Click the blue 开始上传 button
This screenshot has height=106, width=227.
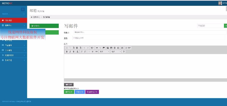pyautogui.click(x=80, y=92)
